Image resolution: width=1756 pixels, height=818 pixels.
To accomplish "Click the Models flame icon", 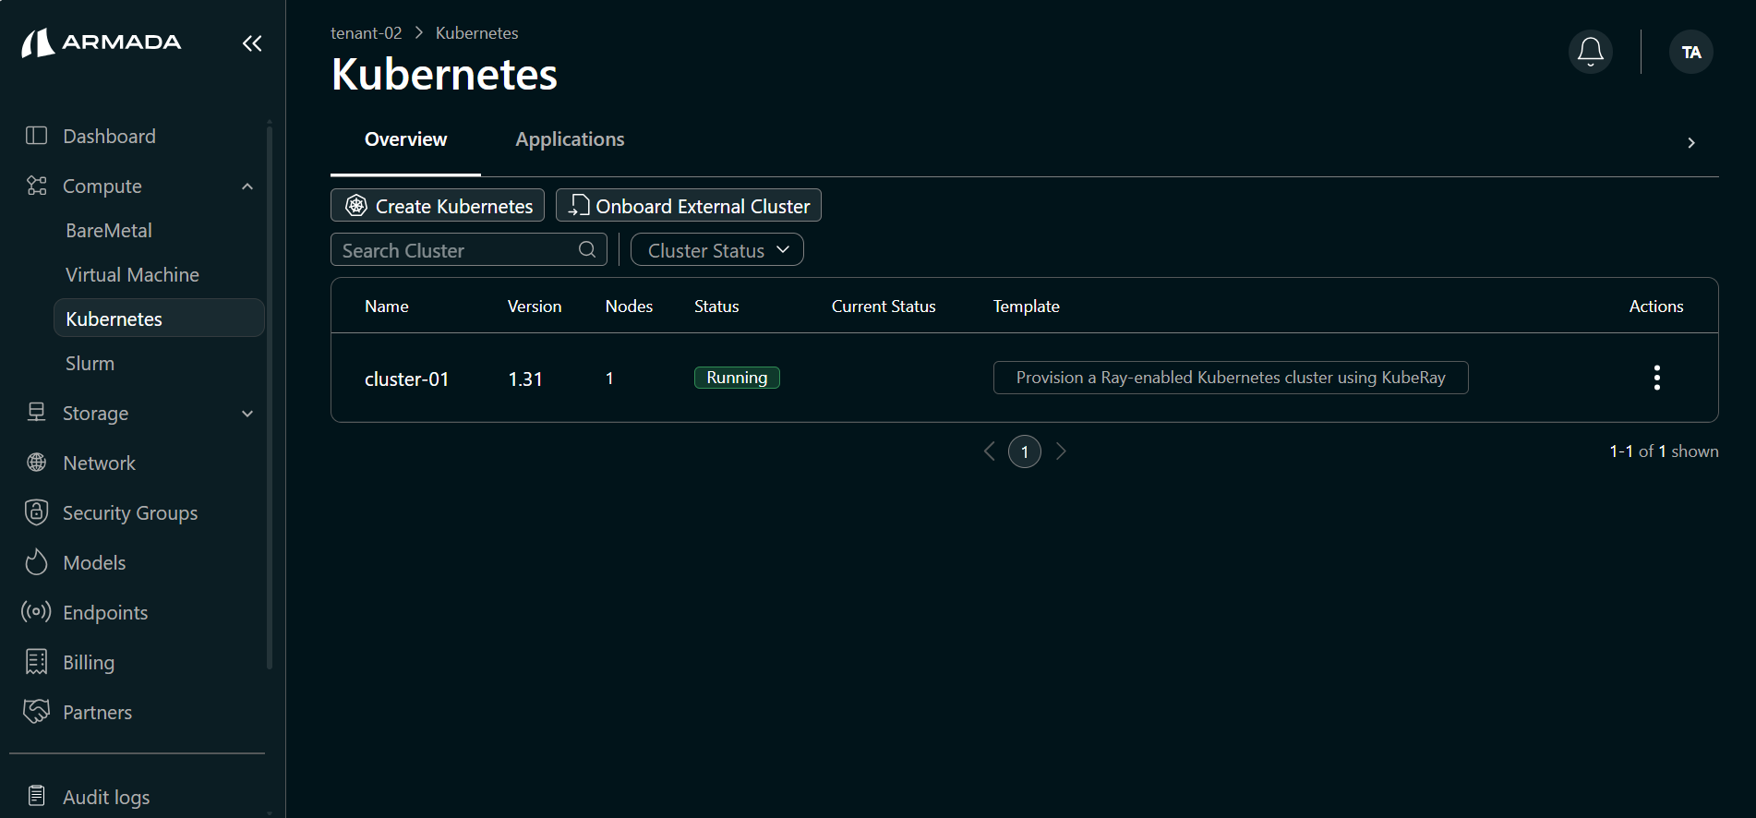I will pos(37,562).
